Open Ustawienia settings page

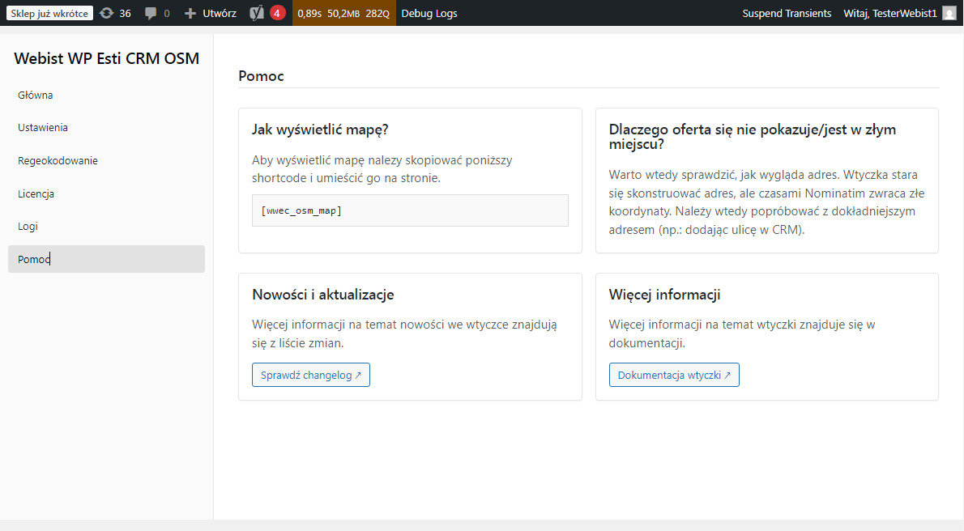(x=43, y=127)
